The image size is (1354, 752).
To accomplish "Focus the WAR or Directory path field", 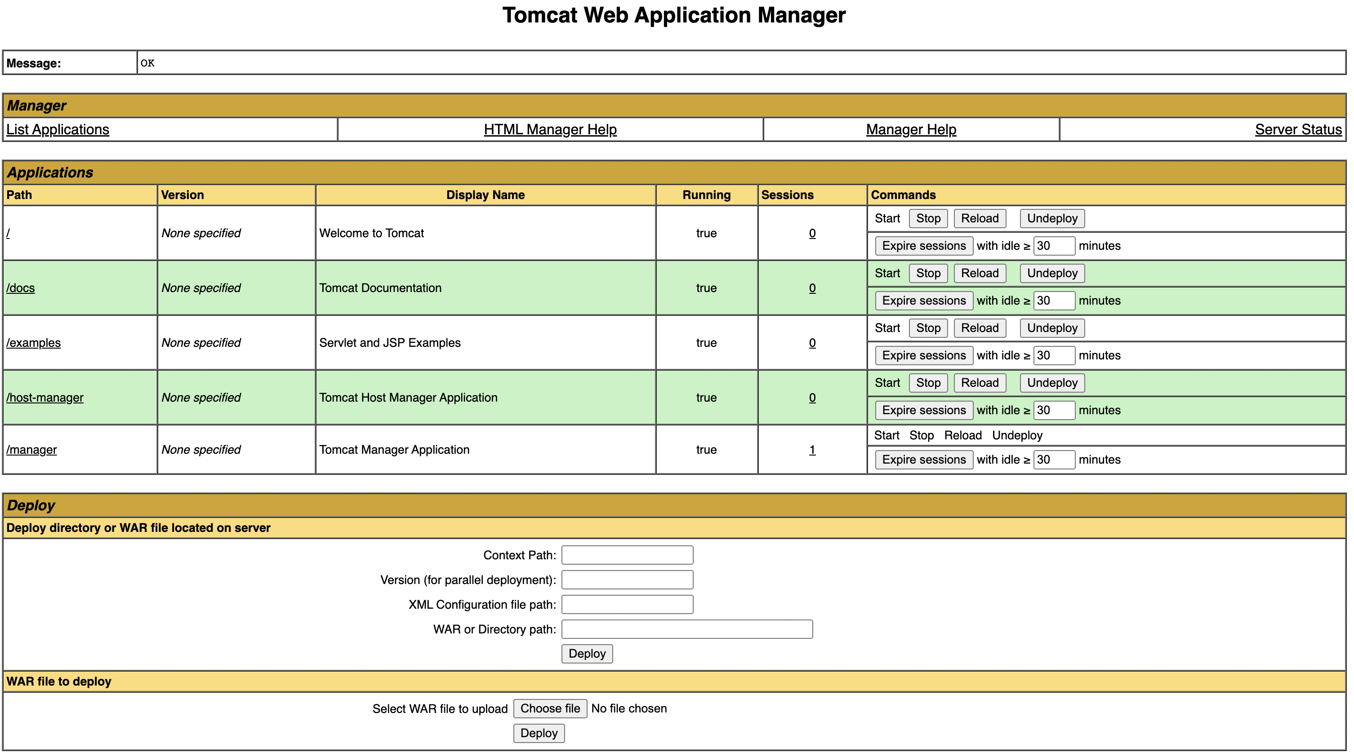I will coord(686,629).
